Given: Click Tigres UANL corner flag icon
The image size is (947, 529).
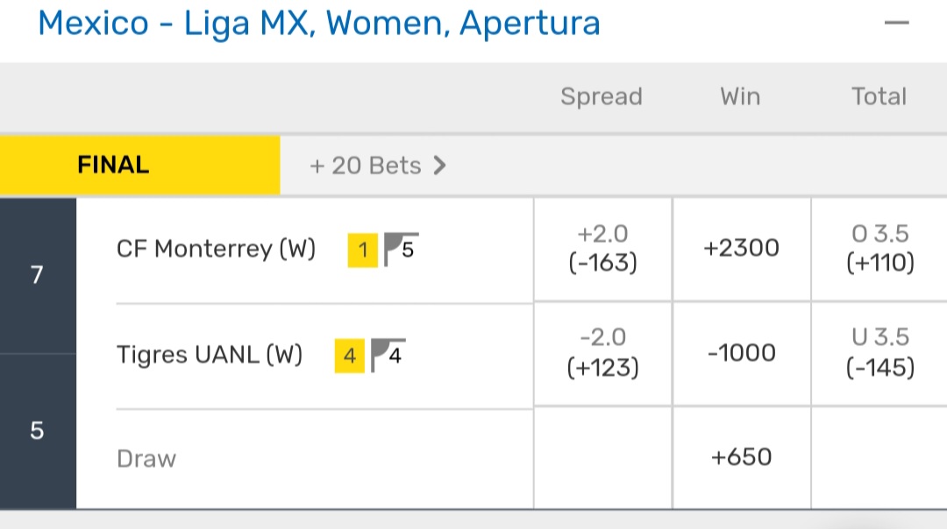Looking at the screenshot, I should [388, 355].
